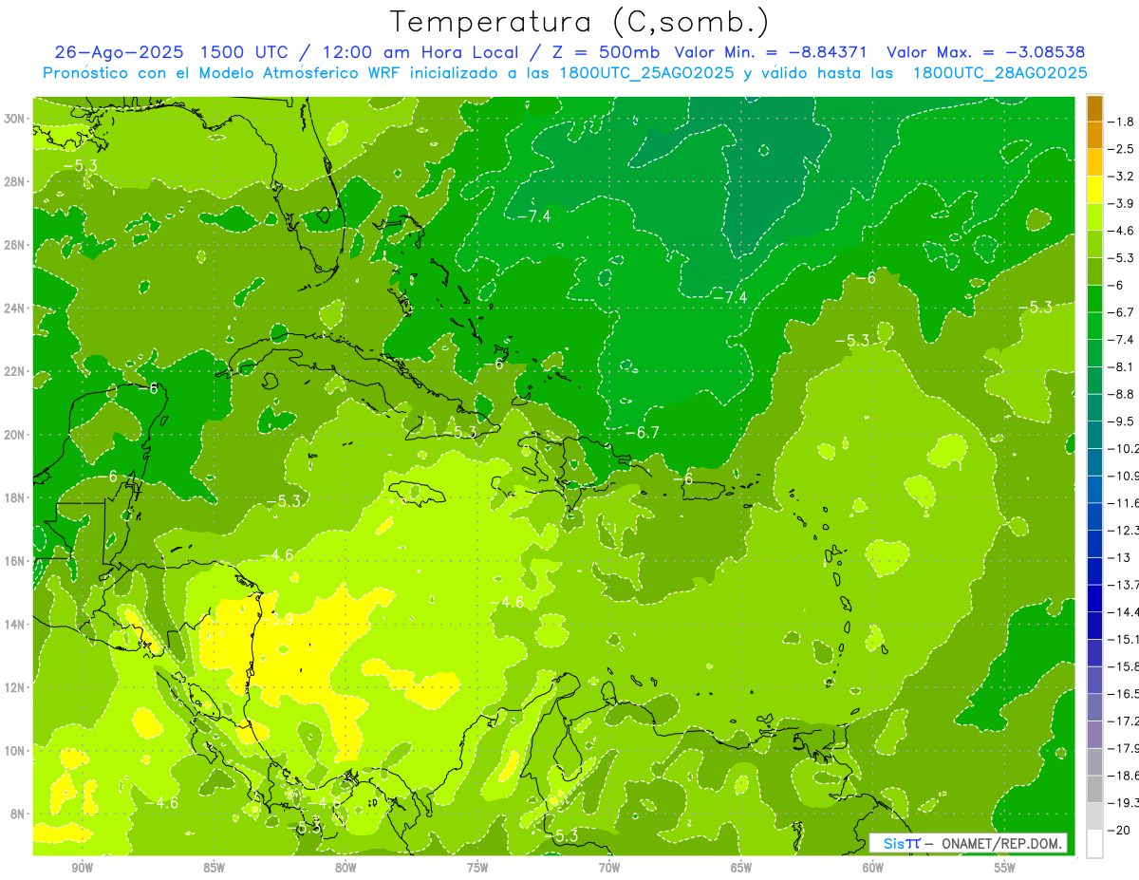Image resolution: width=1139 pixels, height=880 pixels.
Task: Click the "75W" longitude axis label
Action: click(x=477, y=868)
